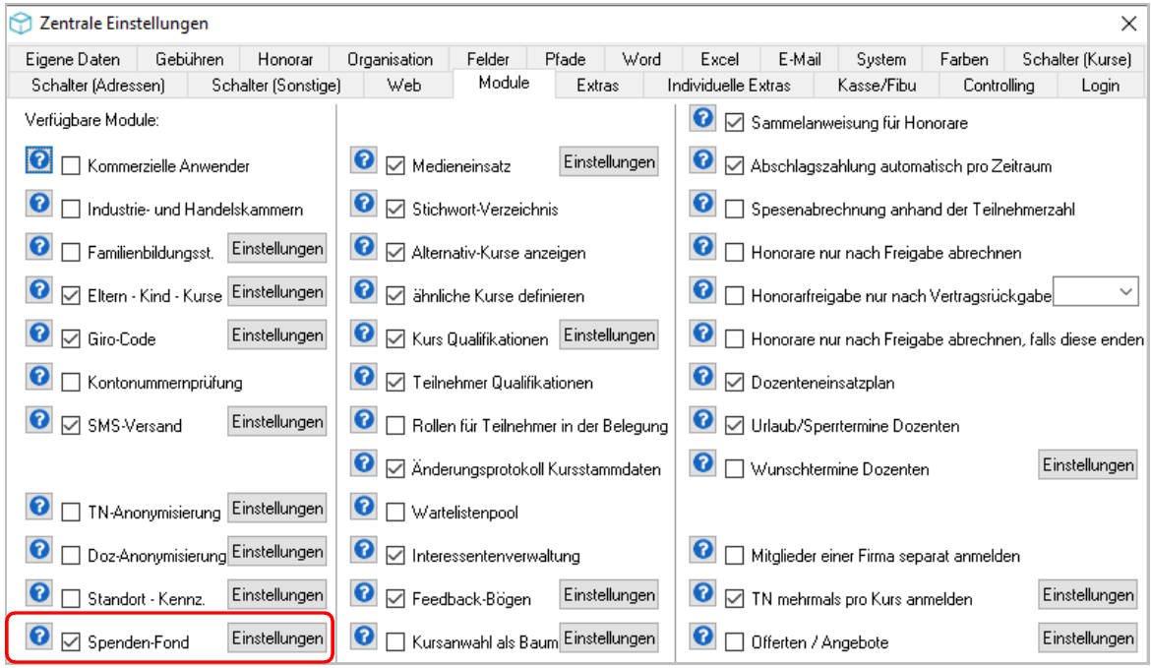Show help for Giro-Code
This screenshot has width=1151, height=668.
point(39,334)
